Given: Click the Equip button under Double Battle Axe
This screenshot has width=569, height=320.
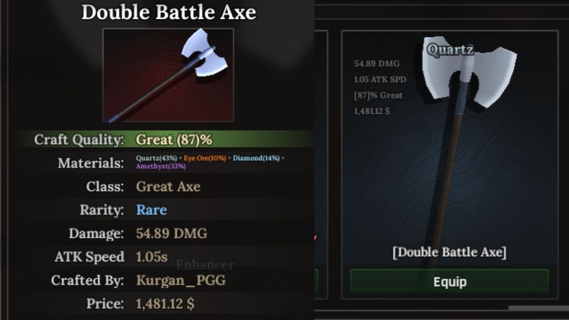Looking at the screenshot, I should pos(450,281).
